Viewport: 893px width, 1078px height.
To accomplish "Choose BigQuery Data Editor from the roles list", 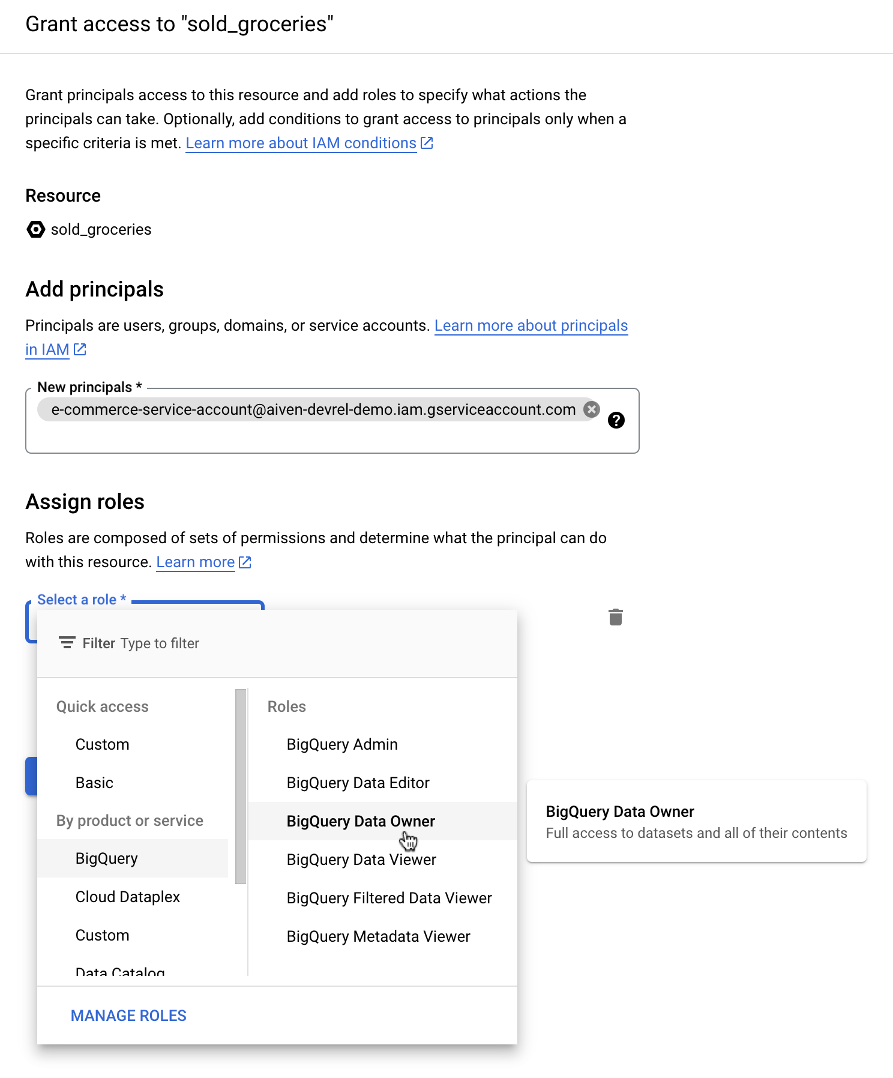I will coord(357,782).
